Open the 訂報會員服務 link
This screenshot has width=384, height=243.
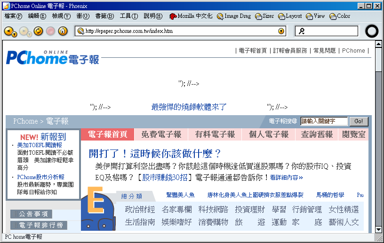[x=290, y=51]
